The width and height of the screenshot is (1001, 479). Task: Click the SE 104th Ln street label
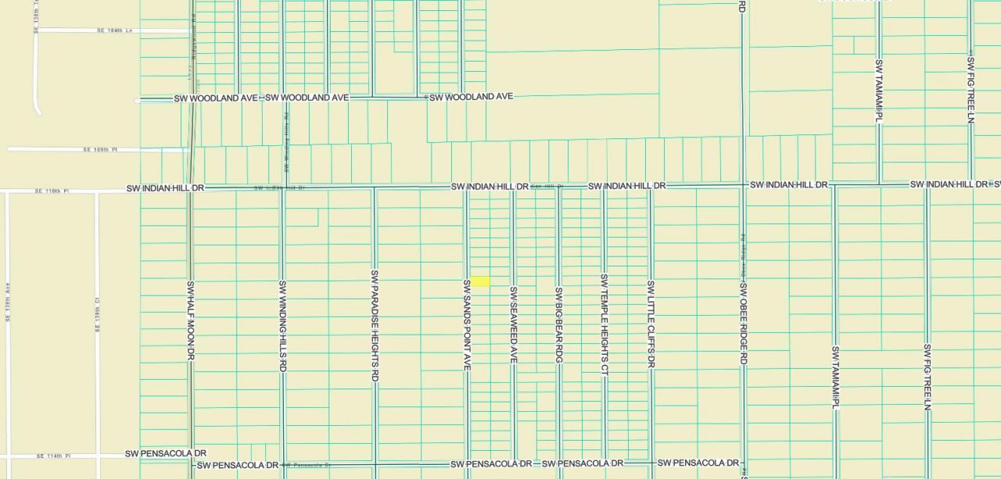pyautogui.click(x=115, y=30)
